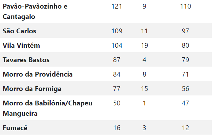Screen dimensions: 216x137
Task: Select the value 16 for Fumacê
Action: click(x=117, y=128)
